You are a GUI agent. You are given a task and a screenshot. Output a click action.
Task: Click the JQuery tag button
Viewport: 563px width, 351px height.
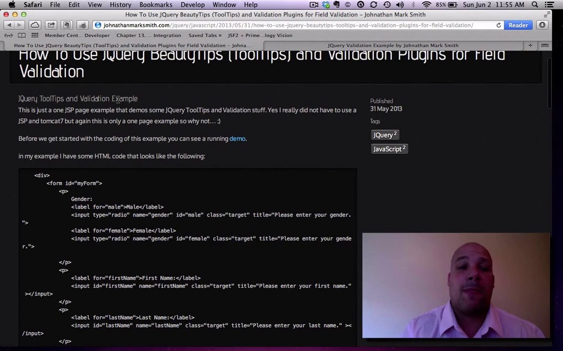click(x=385, y=135)
